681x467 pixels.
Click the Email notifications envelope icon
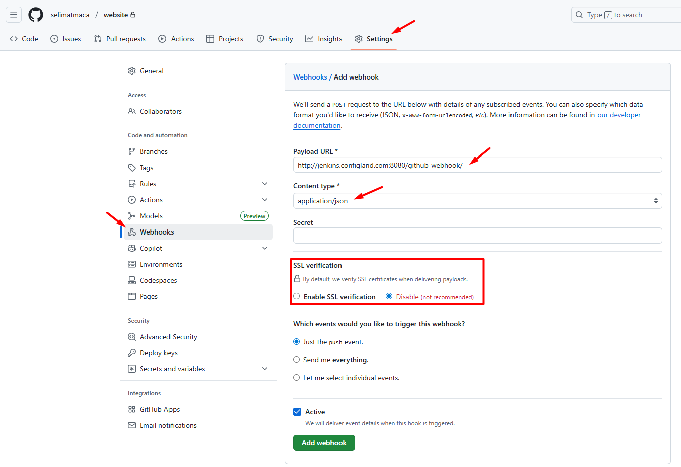point(132,425)
